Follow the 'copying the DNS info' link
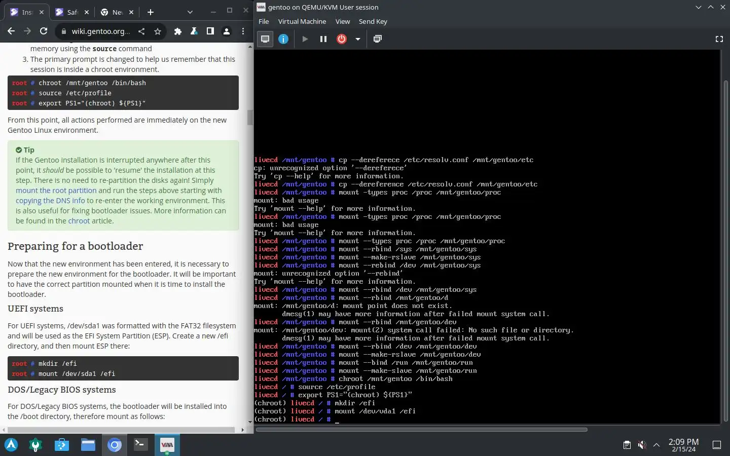The height and width of the screenshot is (456, 730). pyautogui.click(x=50, y=201)
